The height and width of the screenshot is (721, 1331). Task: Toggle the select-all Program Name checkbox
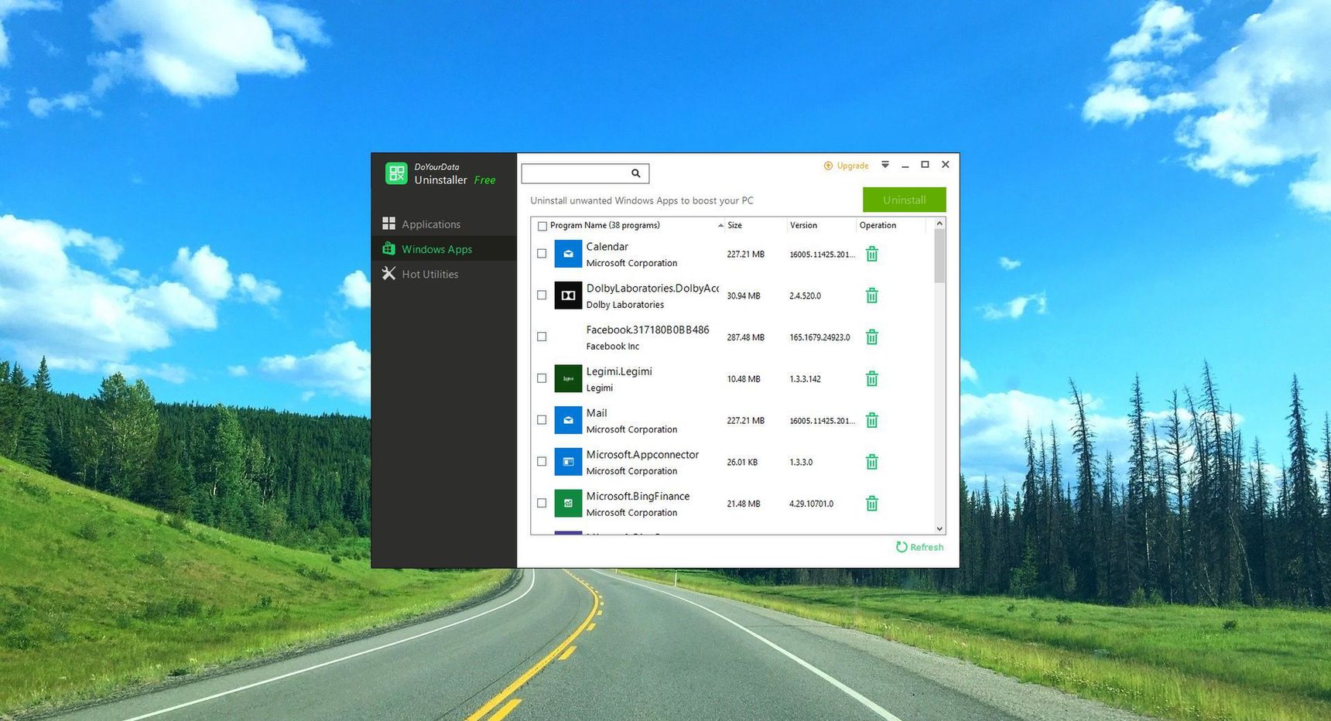(x=542, y=226)
